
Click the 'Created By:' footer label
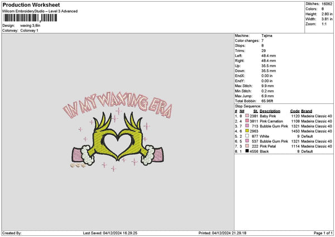click(x=12, y=233)
